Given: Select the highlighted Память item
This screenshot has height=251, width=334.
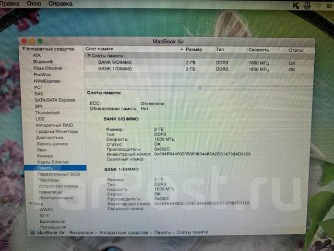Looking at the screenshot, I should [x=55, y=168].
